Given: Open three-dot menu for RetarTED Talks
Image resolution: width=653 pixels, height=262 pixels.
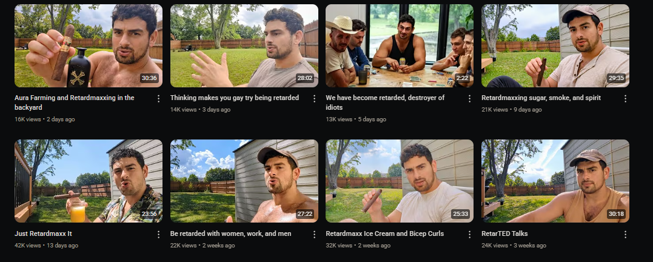Looking at the screenshot, I should (625, 235).
